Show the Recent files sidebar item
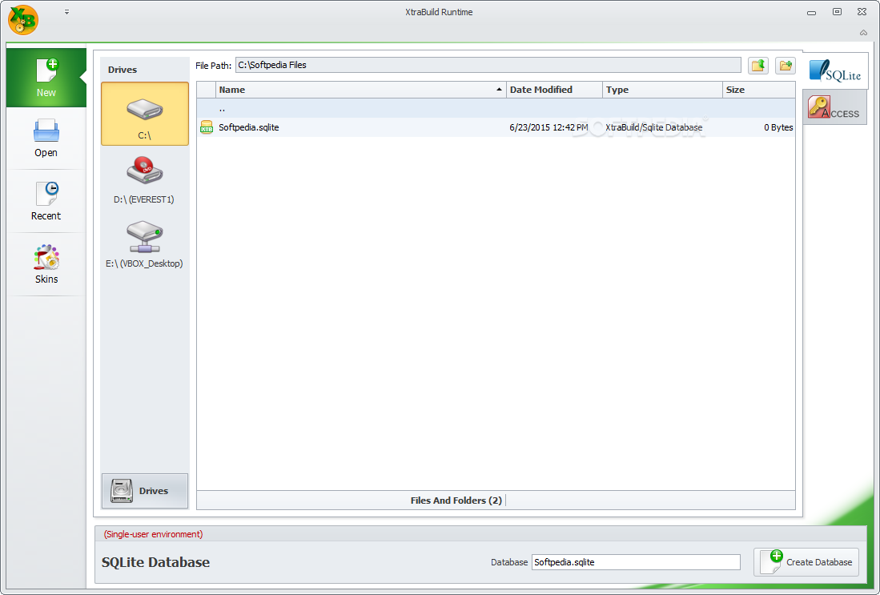 pos(46,201)
